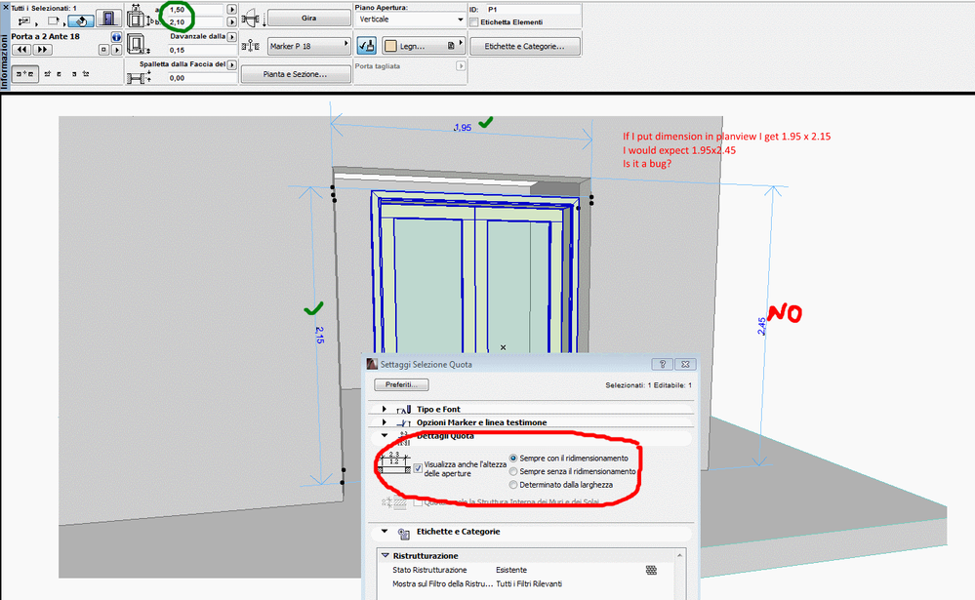The width and height of the screenshot is (975, 600).
Task: Click the door preview icon in Info box
Action: [x=108, y=19]
